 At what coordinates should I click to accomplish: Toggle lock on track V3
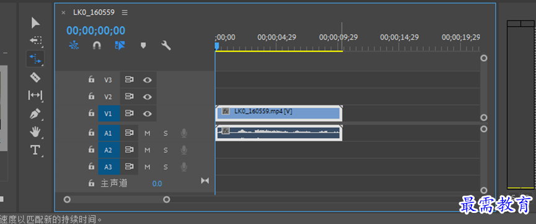click(x=91, y=80)
